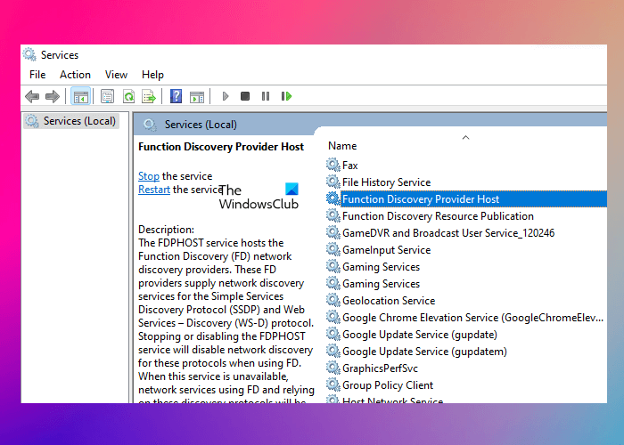Select Google Chrome Elevation Service row

[x=466, y=318]
